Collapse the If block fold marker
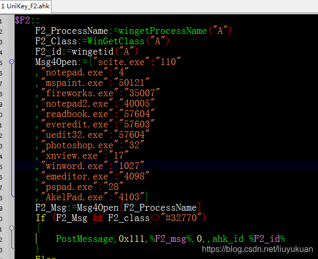Screen dimensions: 318x259 (x=12, y=228)
